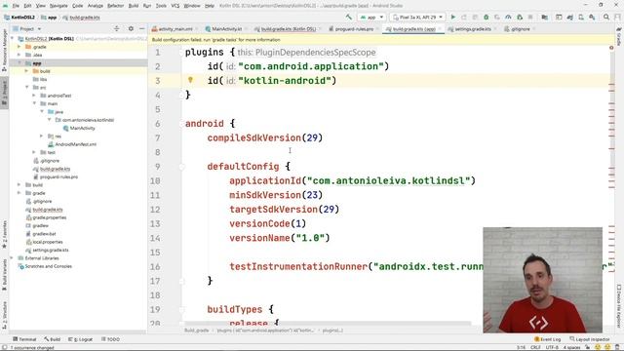Click the Project panel collapse-all icon
Viewport: 624px width, 351px height.
(117, 28)
